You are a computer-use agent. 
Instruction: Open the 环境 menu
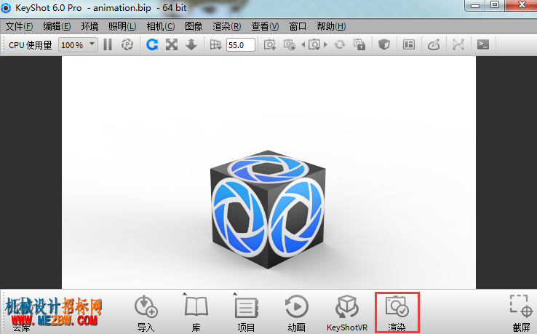point(89,26)
